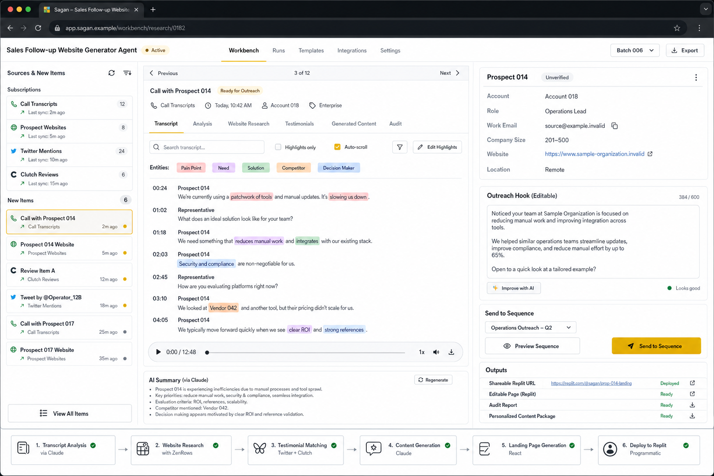Open the replit.com prop-014-landing link
Viewport: 714px width, 476px height.
coord(591,383)
